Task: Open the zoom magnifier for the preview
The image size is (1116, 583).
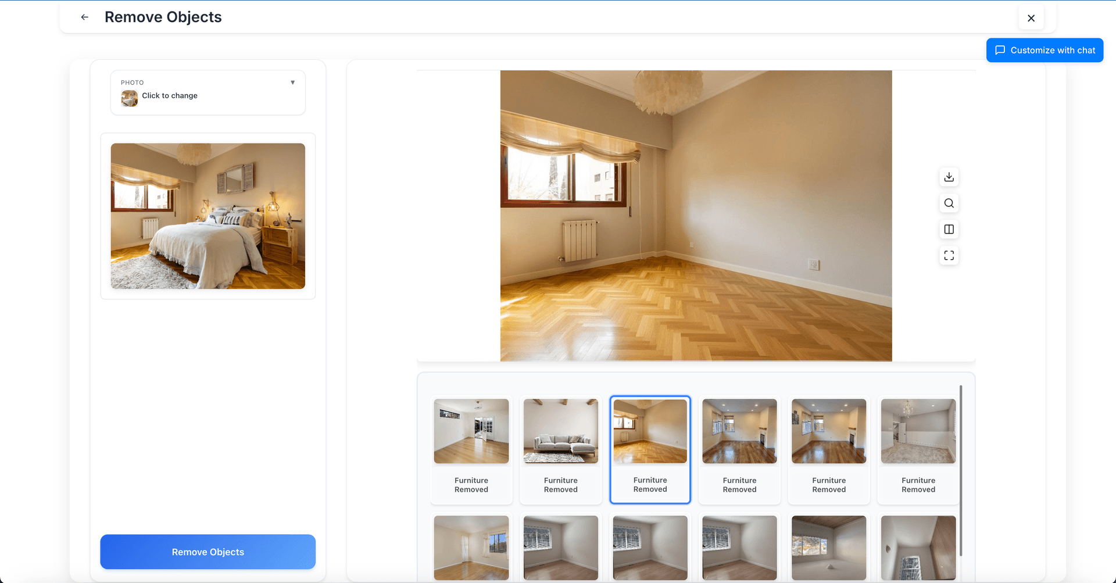Action: click(x=949, y=203)
